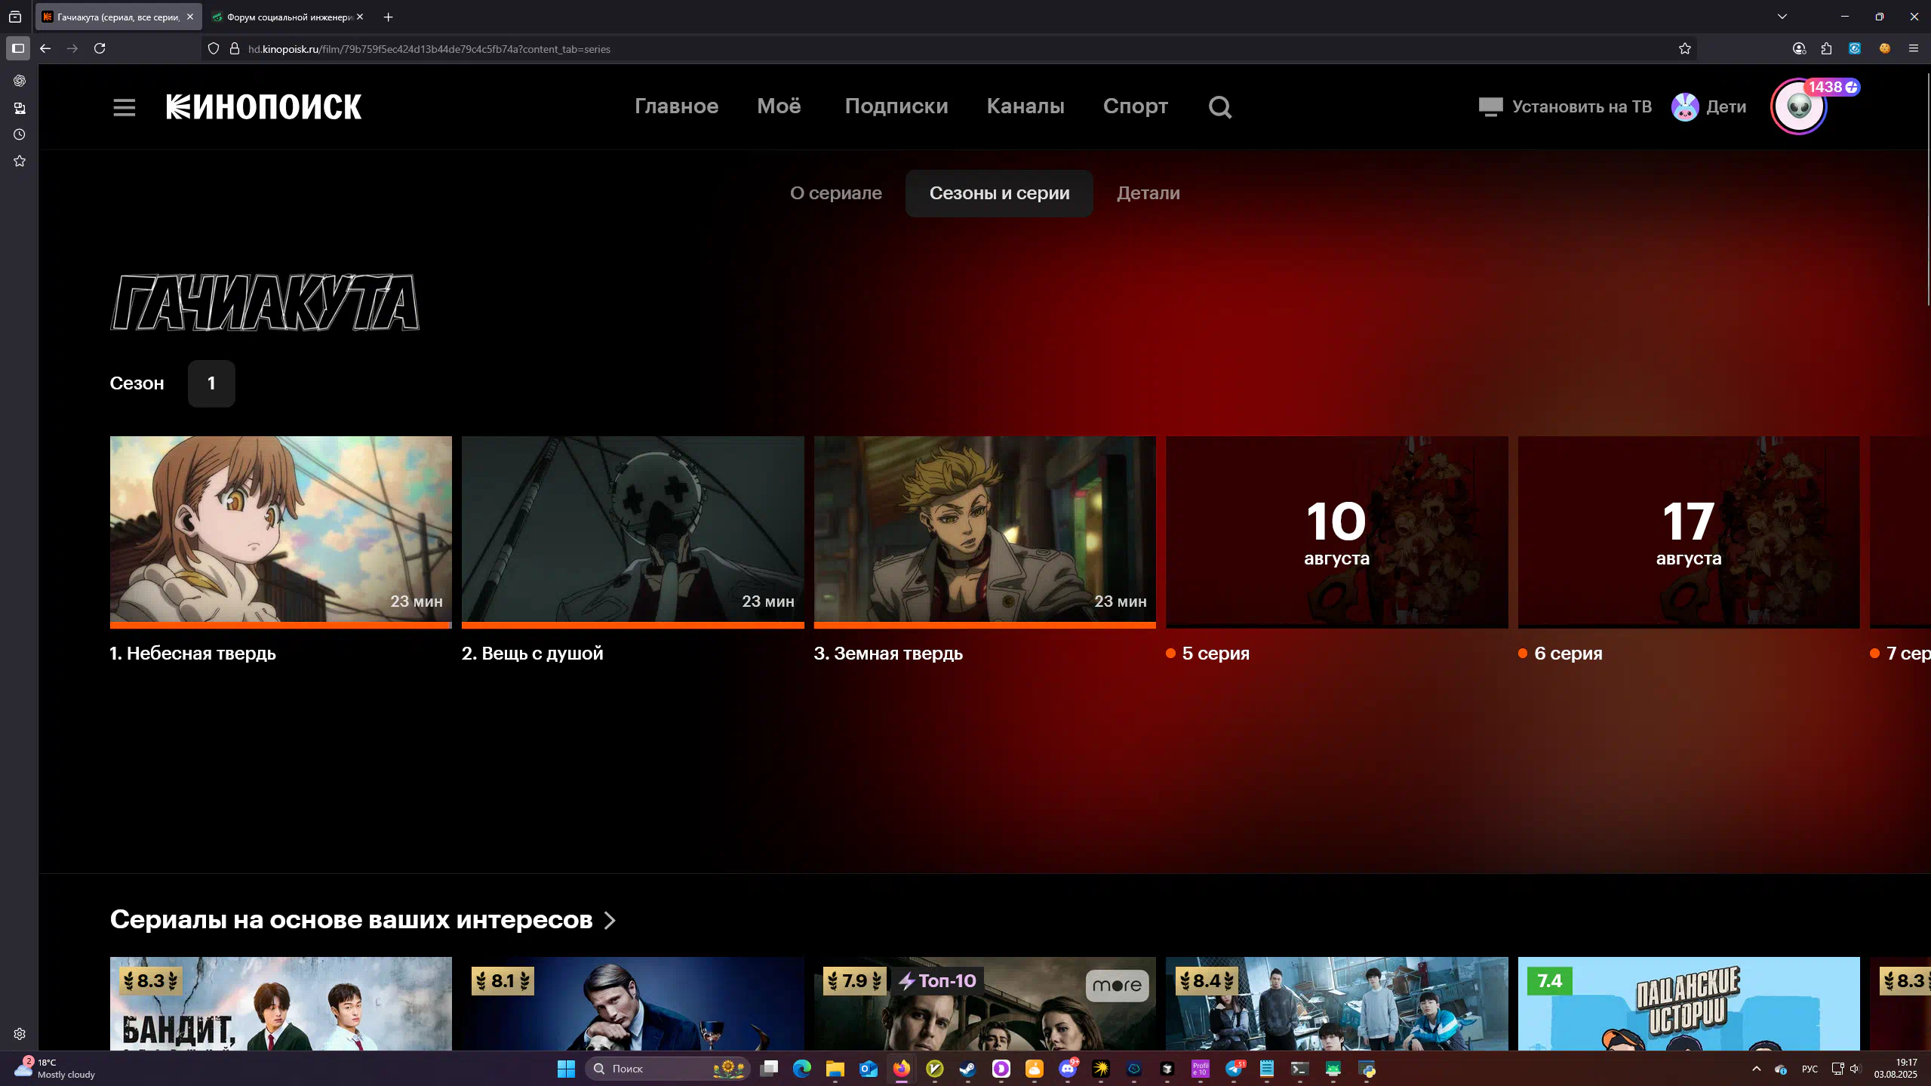Open the hamburger menu next to the Кинопоиск logo
Viewport: 1931px width, 1086px height.
click(125, 107)
